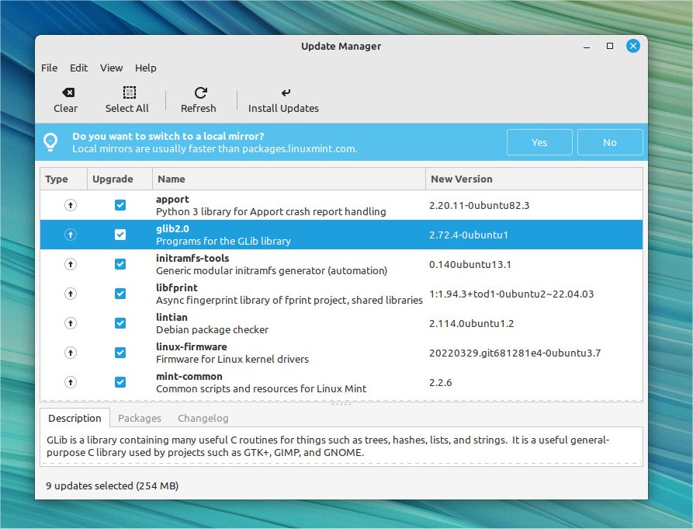Click the type icon for mint-common

[71, 382]
